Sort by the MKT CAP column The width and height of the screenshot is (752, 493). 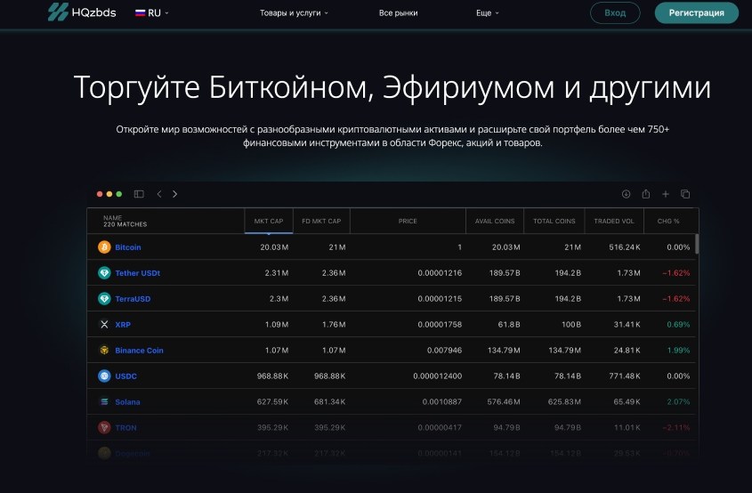[x=269, y=221]
